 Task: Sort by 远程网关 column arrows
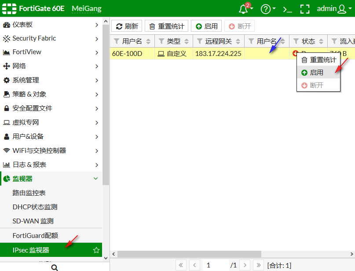point(238,41)
